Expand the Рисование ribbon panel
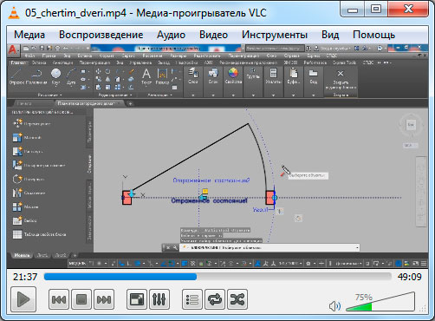This screenshot has width=435, height=321. point(49,95)
